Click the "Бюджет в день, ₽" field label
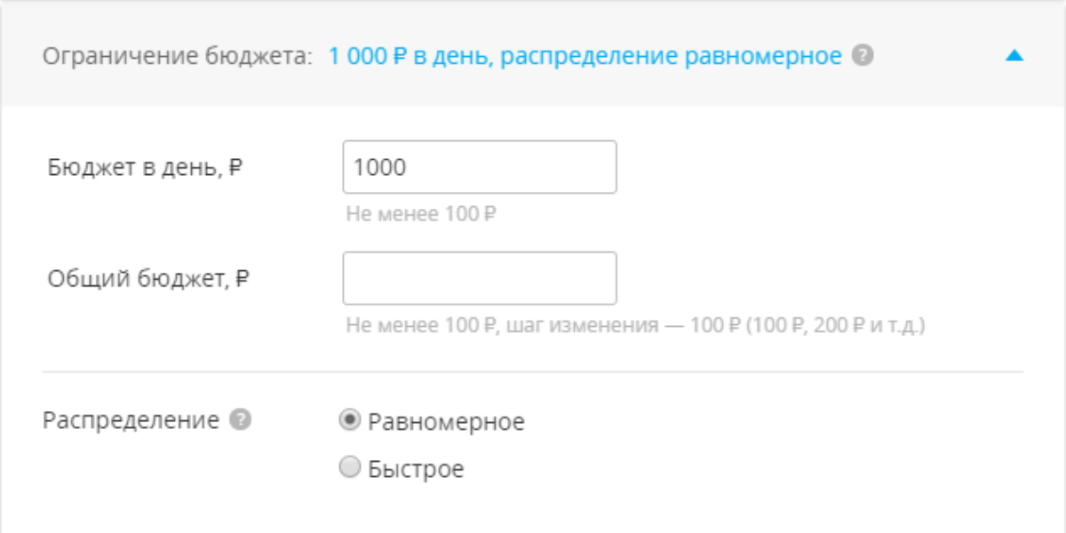The width and height of the screenshot is (1066, 533). [145, 167]
